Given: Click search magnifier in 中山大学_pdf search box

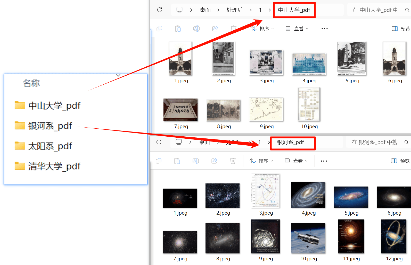Looking at the screenshot, I should click(407, 10).
